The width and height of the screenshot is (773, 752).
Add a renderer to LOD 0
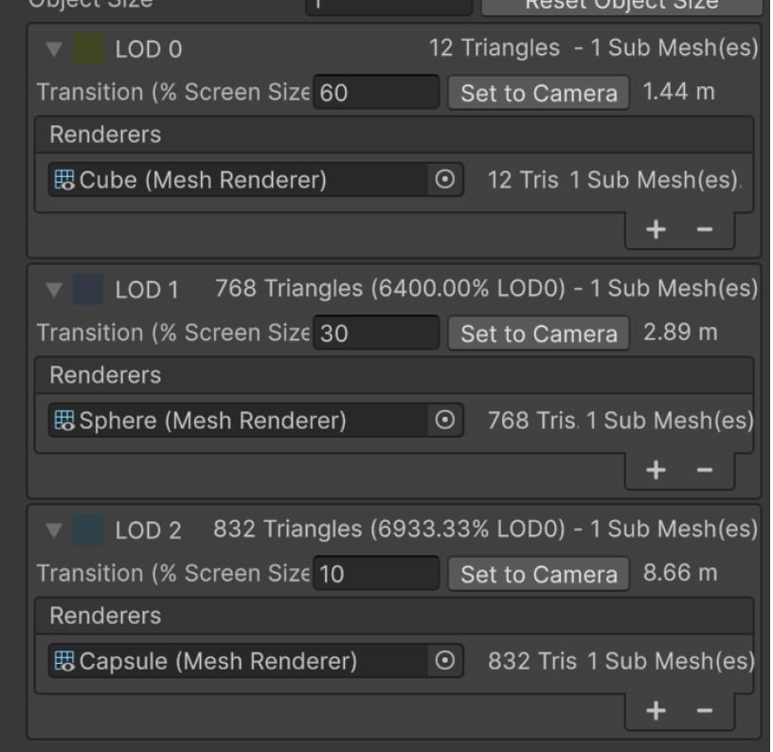pos(656,229)
